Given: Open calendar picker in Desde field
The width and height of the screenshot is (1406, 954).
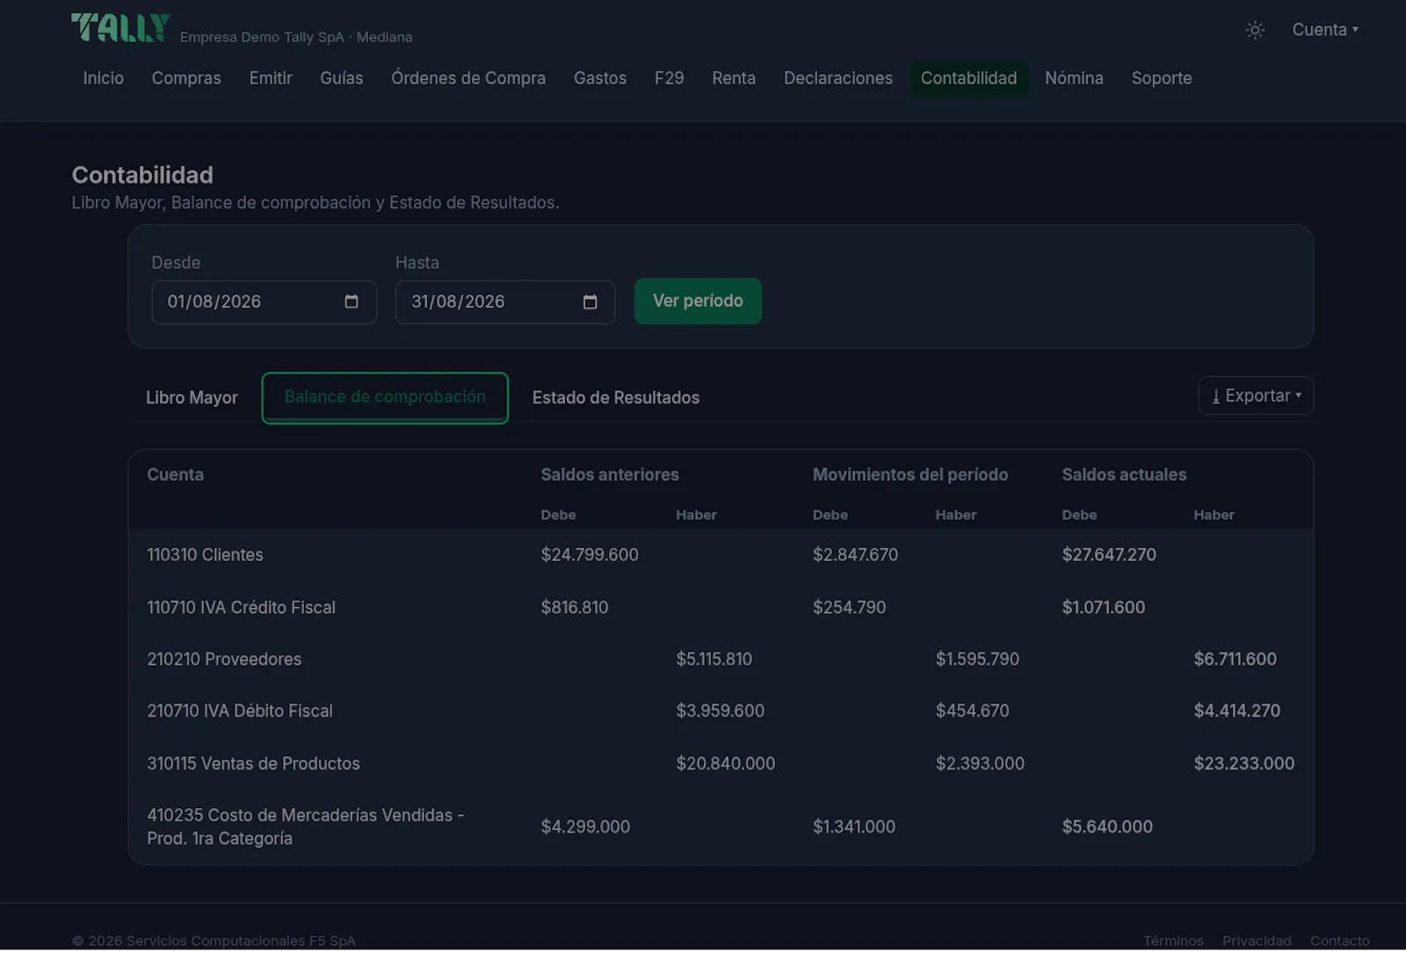Looking at the screenshot, I should click(351, 302).
